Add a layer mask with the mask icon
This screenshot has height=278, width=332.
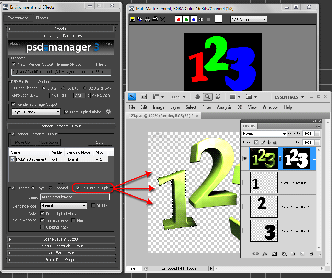[274, 254]
